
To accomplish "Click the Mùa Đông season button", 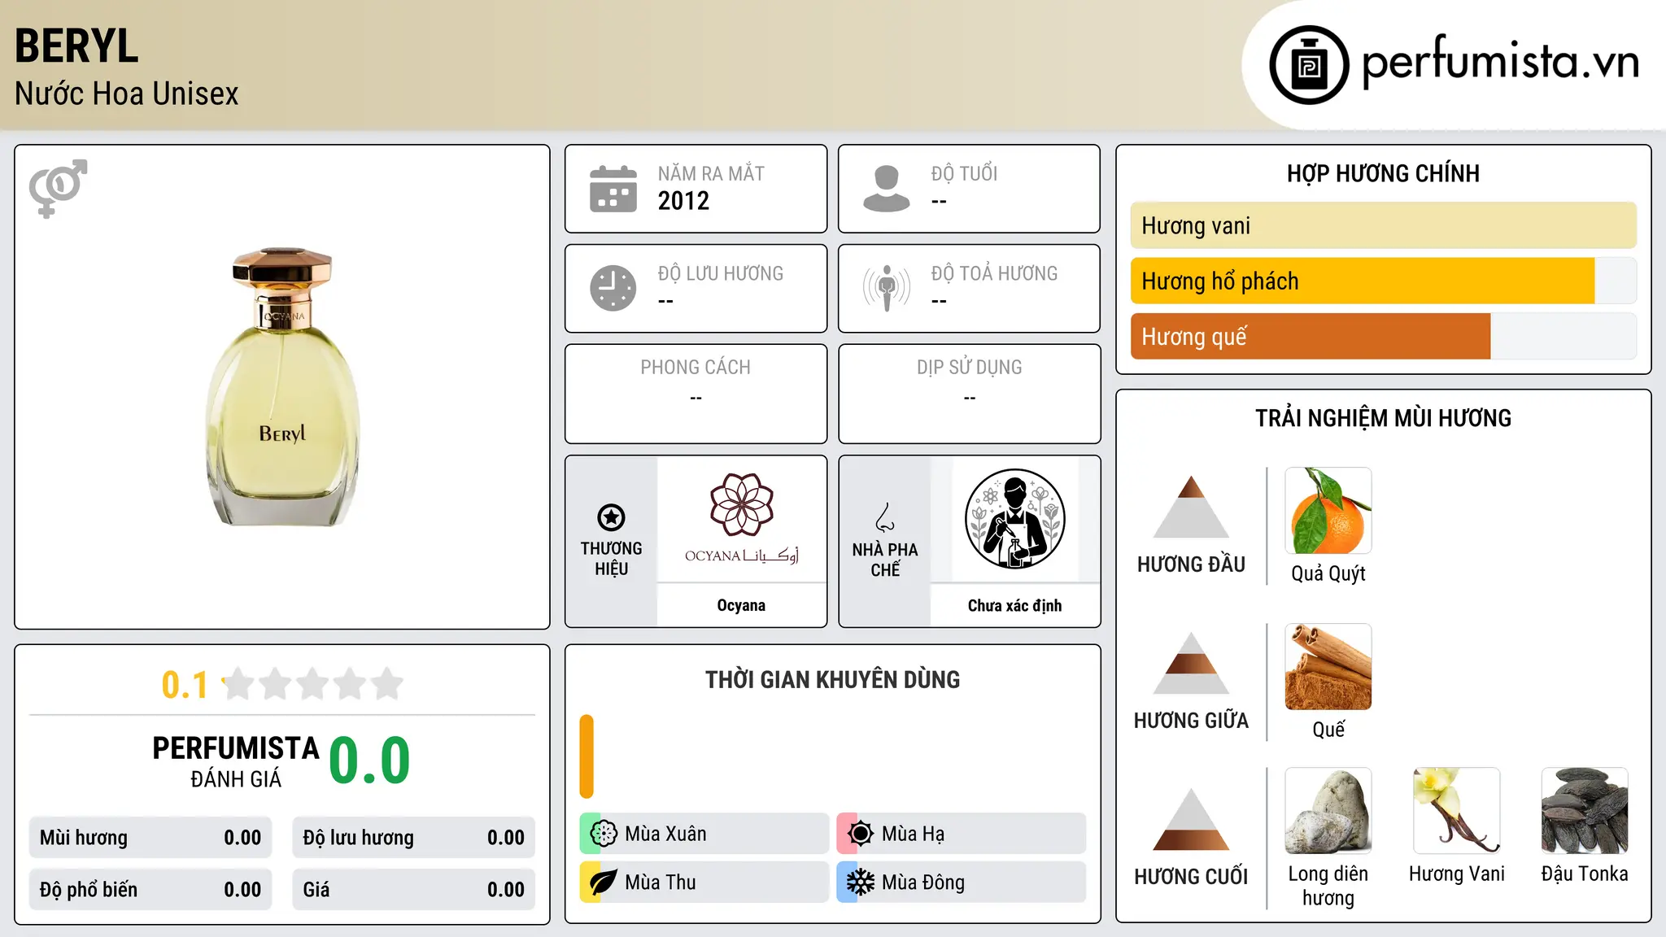I will [x=962, y=883].
